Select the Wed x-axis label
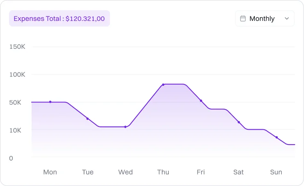Image resolution: width=304 pixels, height=186 pixels. 125,172
